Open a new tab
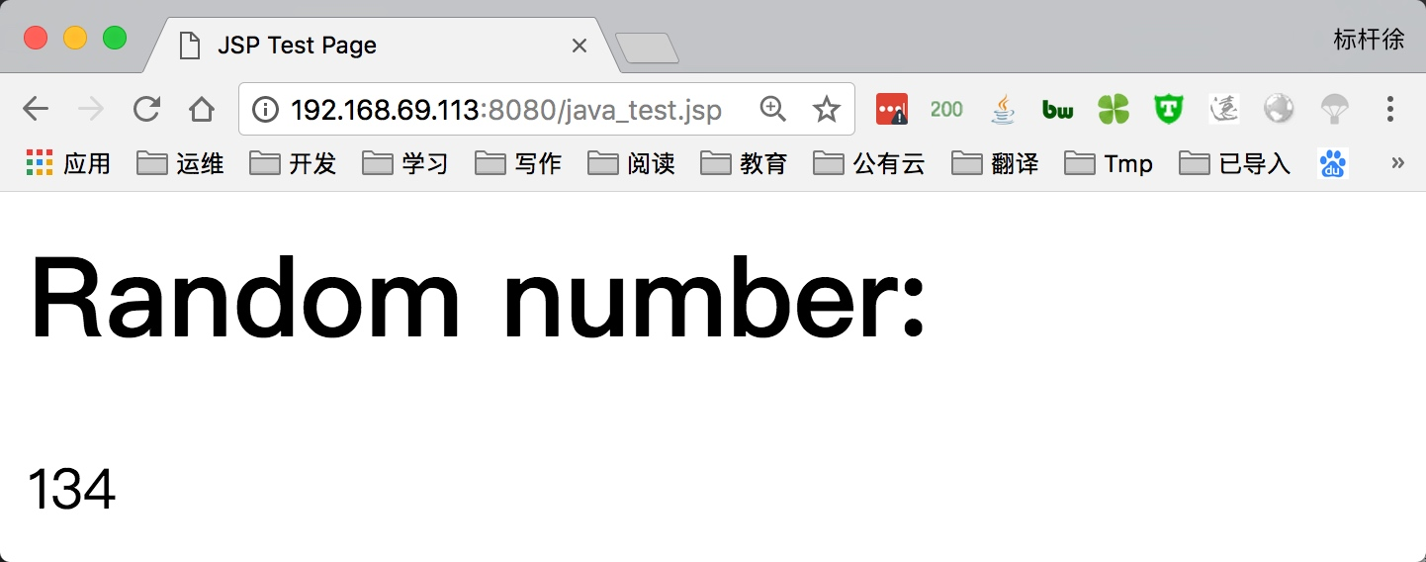The height and width of the screenshot is (562, 1426). [x=647, y=47]
